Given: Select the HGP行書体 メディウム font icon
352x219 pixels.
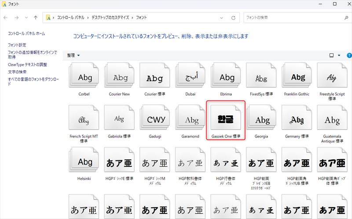Looking at the screenshot, I should click(226, 160).
